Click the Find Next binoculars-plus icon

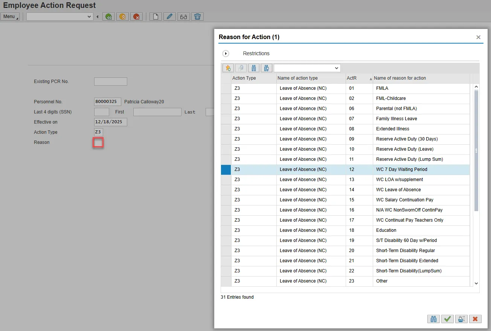point(266,68)
